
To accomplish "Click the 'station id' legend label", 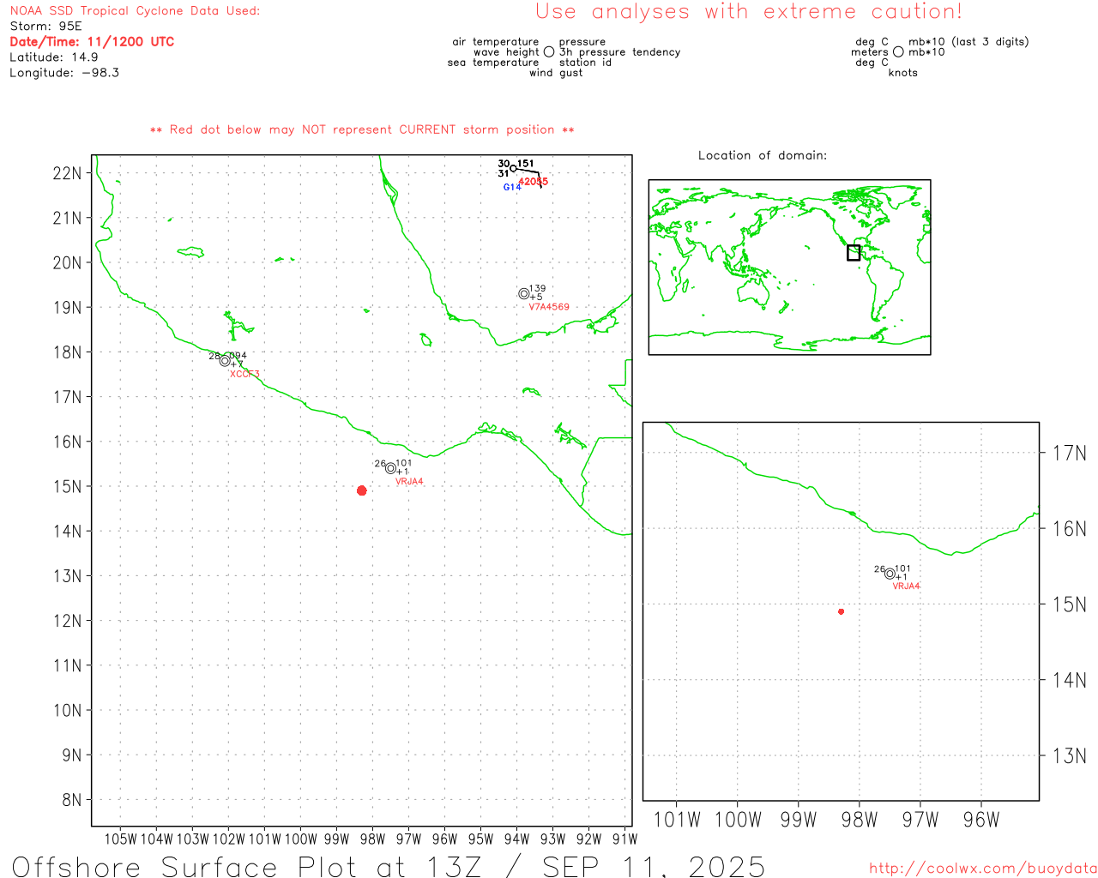I will point(585,63).
